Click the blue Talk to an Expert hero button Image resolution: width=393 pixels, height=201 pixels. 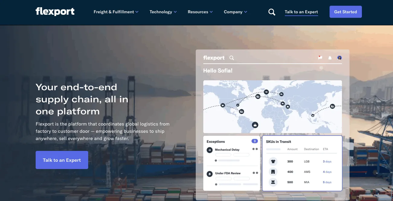(62, 160)
